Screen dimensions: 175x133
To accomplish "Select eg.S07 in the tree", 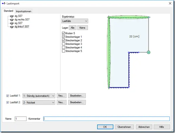I will pos(19,23).
